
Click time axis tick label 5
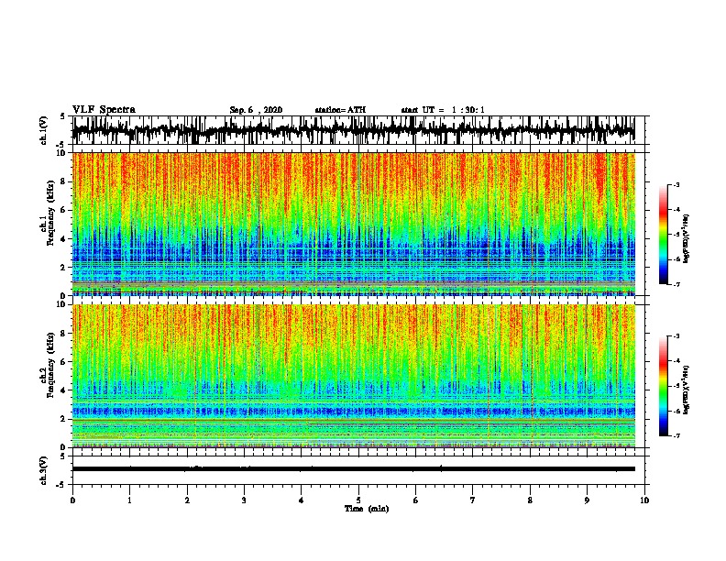pos(358,500)
